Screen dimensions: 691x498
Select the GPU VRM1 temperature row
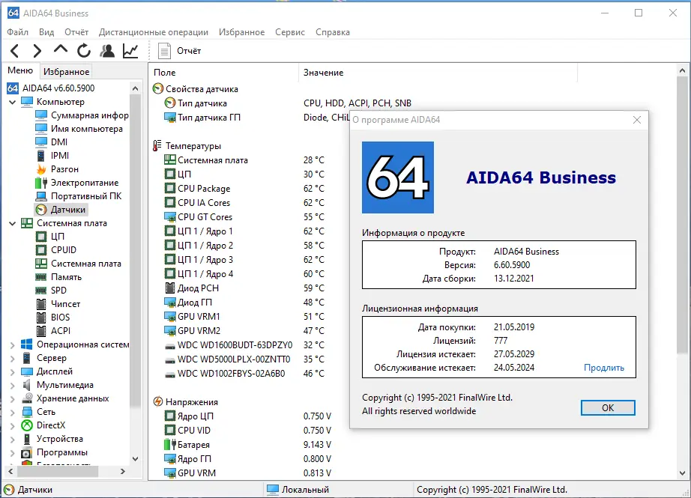point(245,317)
